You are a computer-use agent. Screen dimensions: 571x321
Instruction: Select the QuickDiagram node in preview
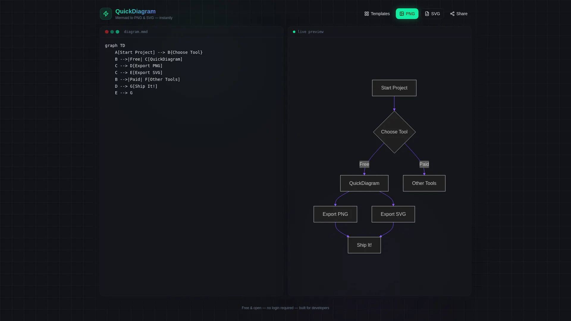pyautogui.click(x=364, y=183)
